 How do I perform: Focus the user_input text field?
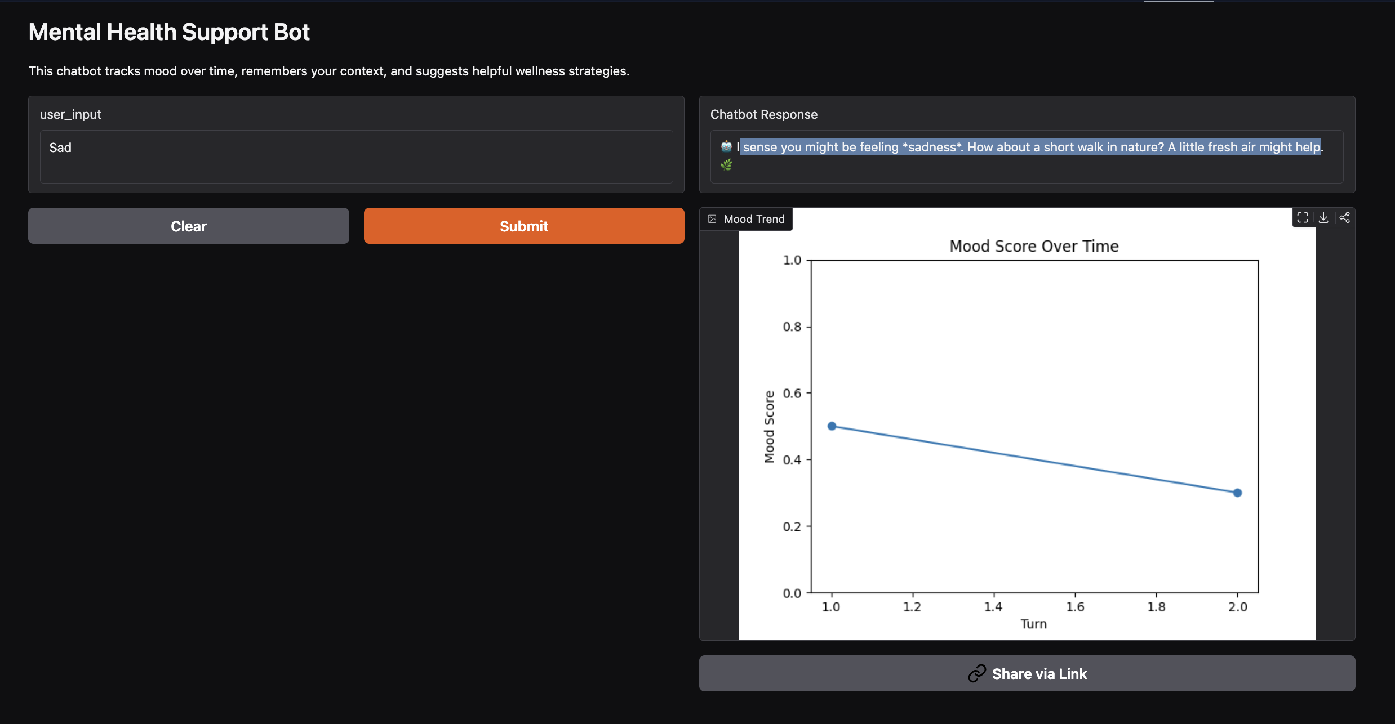356,157
